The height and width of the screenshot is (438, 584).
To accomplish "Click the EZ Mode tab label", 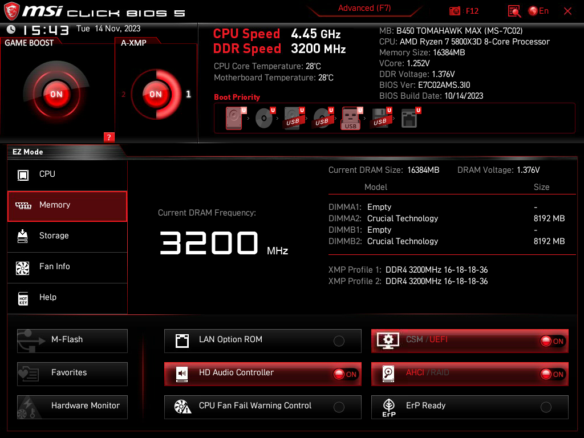I will point(28,152).
